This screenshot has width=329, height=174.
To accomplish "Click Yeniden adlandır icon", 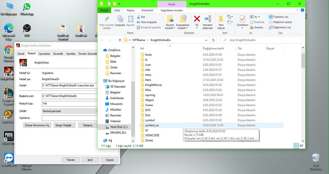I will coord(208,22).
